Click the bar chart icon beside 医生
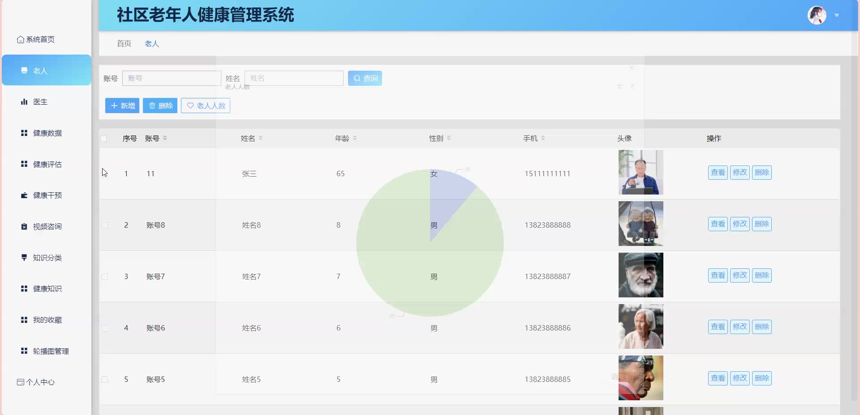Viewport: 860px width, 415px height. (x=24, y=102)
